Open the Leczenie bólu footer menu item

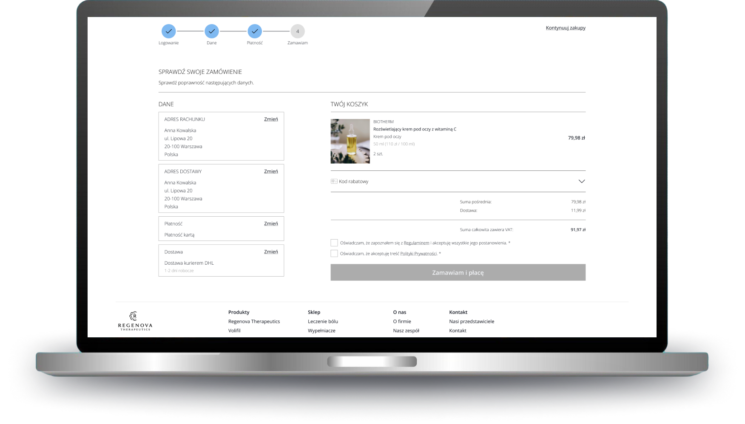click(x=323, y=322)
